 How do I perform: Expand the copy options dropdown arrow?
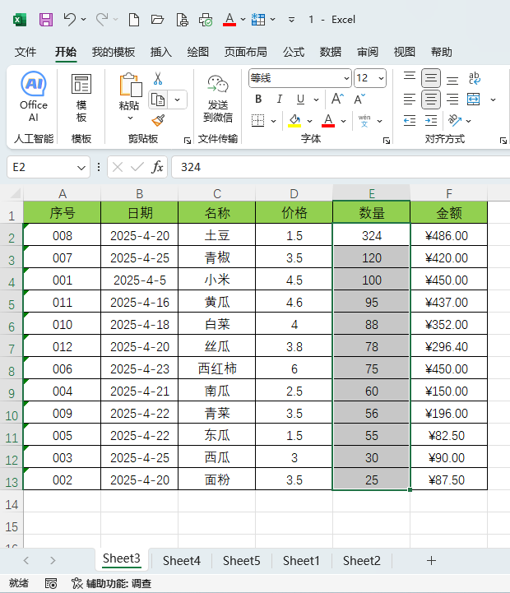[177, 100]
